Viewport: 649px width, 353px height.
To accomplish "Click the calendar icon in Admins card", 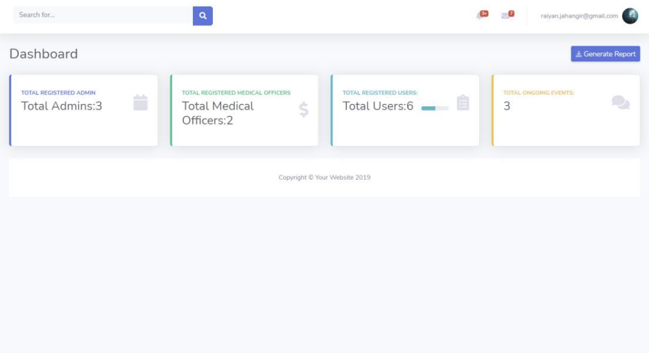I will pyautogui.click(x=140, y=103).
